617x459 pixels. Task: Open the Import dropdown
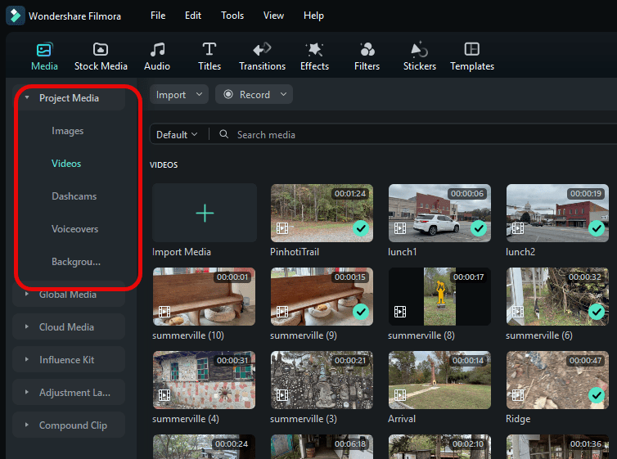tap(178, 95)
